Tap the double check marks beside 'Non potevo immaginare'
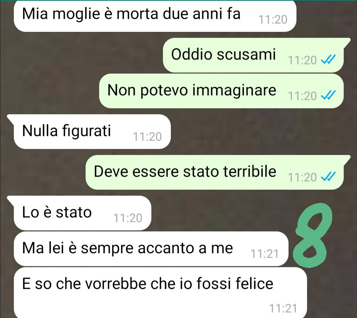This screenshot has width=357, height=318. (x=328, y=95)
